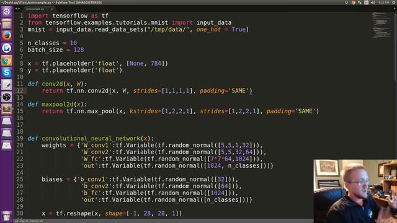Open the network connections indicator
This screenshot has height=223, width=397.
[x=360, y=2]
